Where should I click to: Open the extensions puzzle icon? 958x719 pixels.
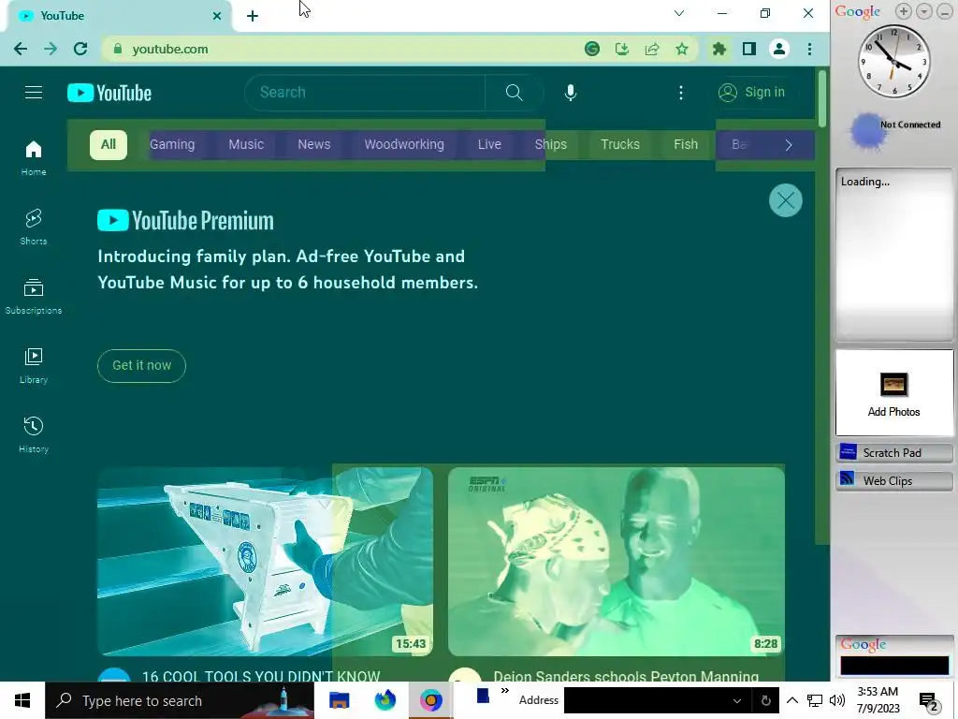719,49
